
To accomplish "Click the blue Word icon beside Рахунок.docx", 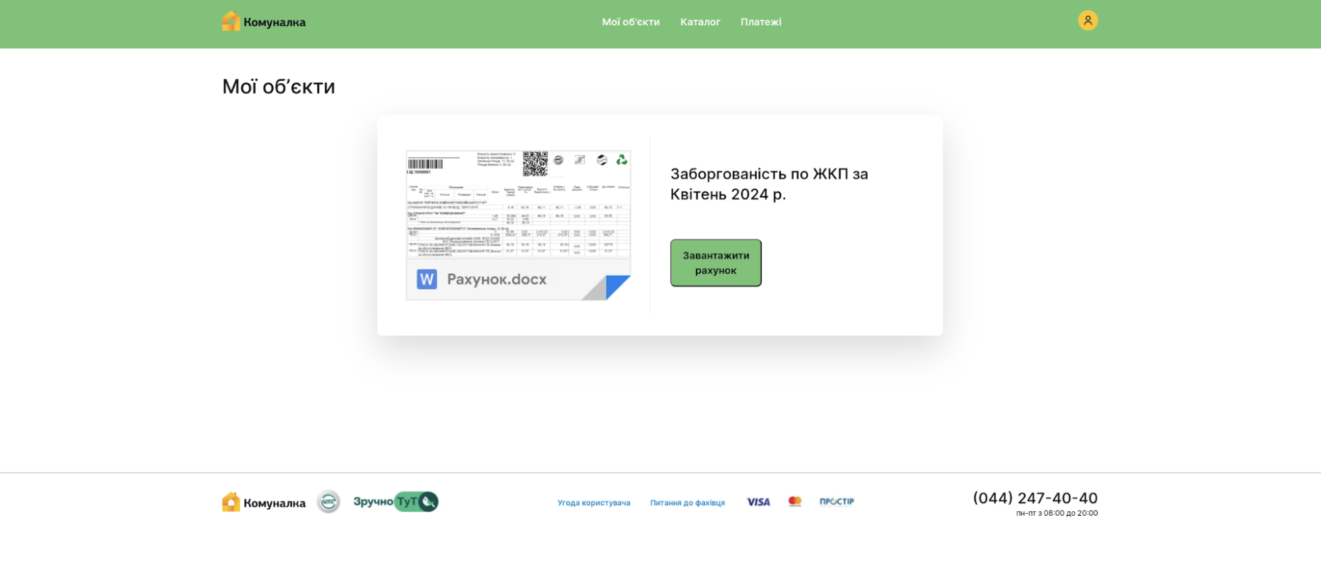I will click(x=426, y=280).
